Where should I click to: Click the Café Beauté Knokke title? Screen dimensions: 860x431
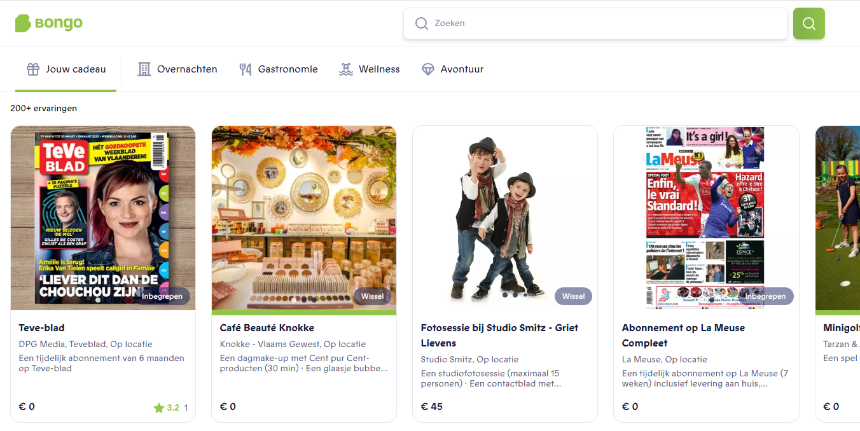click(x=267, y=328)
